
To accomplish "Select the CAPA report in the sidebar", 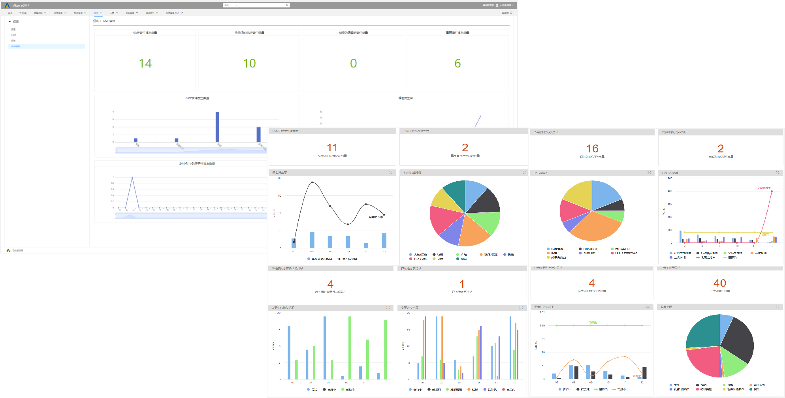I will [x=14, y=35].
